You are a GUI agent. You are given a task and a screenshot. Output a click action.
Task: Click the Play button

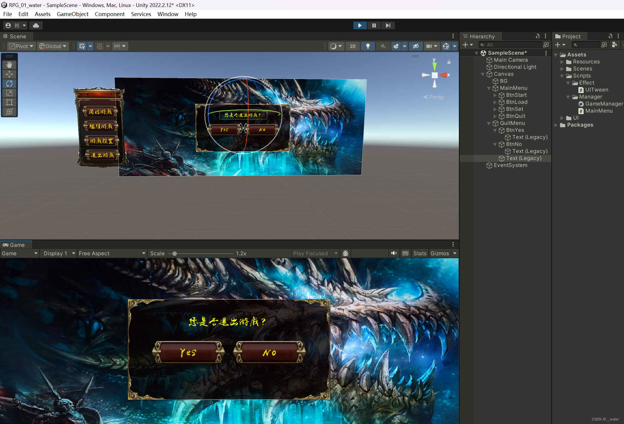[360, 25]
